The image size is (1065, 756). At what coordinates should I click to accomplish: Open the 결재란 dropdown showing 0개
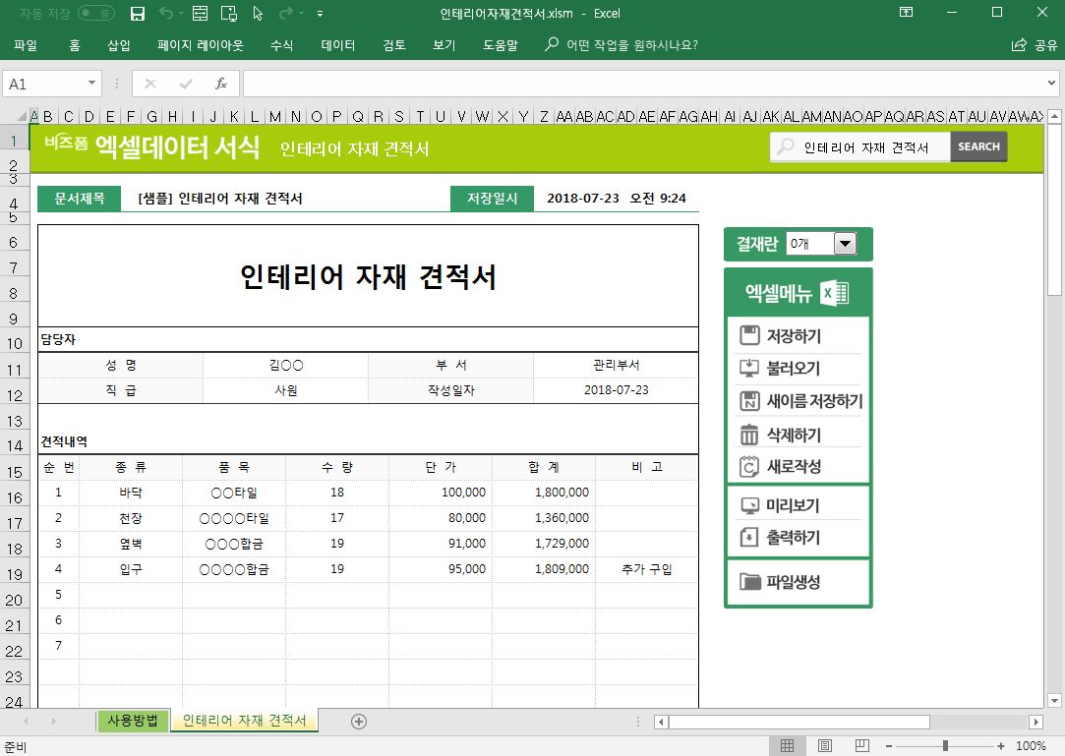844,244
